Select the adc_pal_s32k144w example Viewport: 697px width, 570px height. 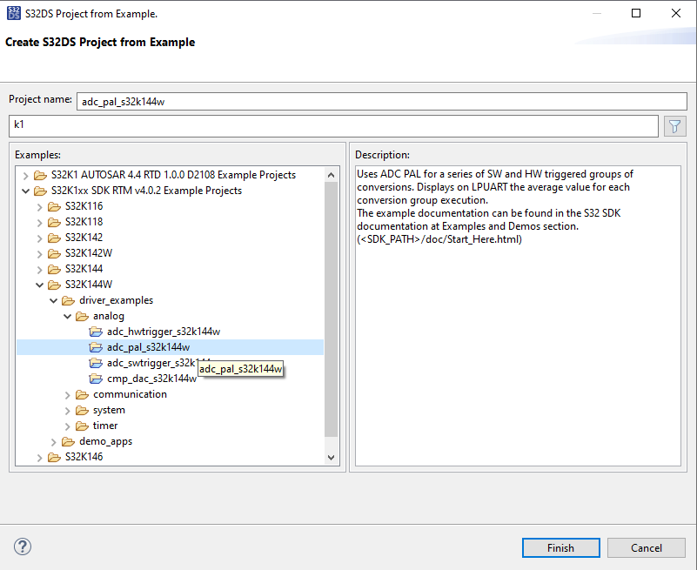click(148, 347)
